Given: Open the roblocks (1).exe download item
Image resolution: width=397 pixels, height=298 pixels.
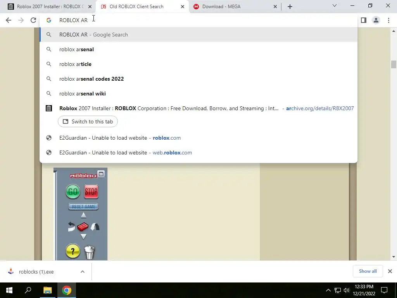Looking at the screenshot, I should coord(36,272).
